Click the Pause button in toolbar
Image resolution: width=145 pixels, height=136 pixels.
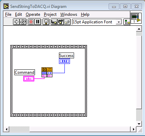38,22
